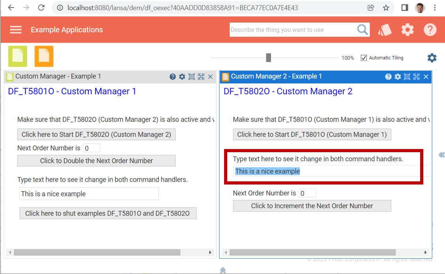Open the tiling settings gear near Automatic Tiling

pos(432,58)
